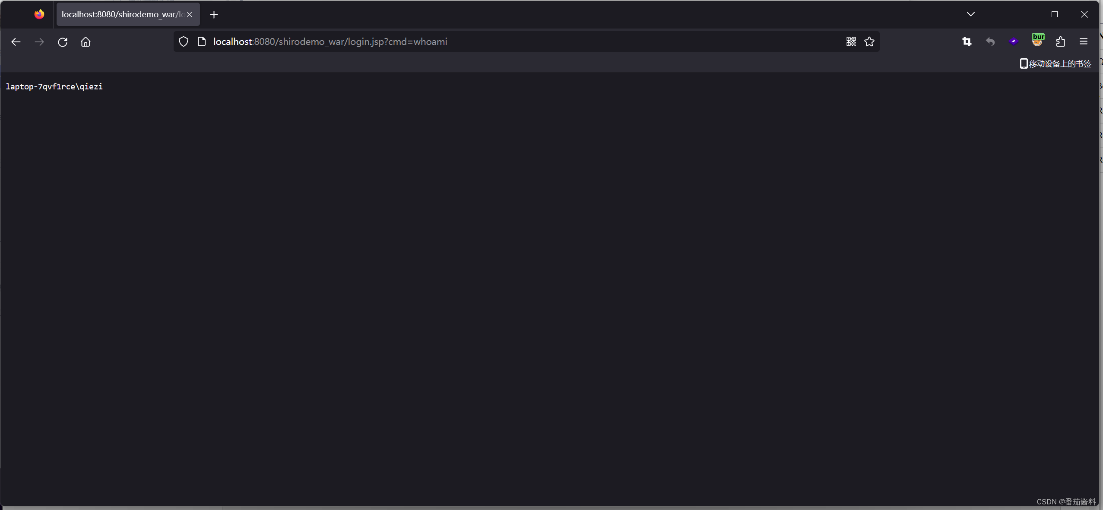Viewport: 1103px width, 510px height.
Task: Open the tracking protection shield
Action: (x=184, y=42)
